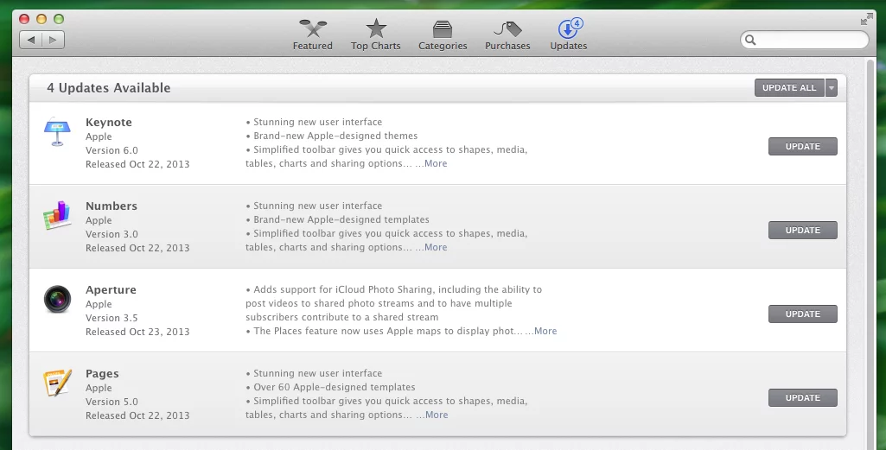Viewport: 886px width, 450px height.
Task: Close the App Store window
Action: (24, 19)
